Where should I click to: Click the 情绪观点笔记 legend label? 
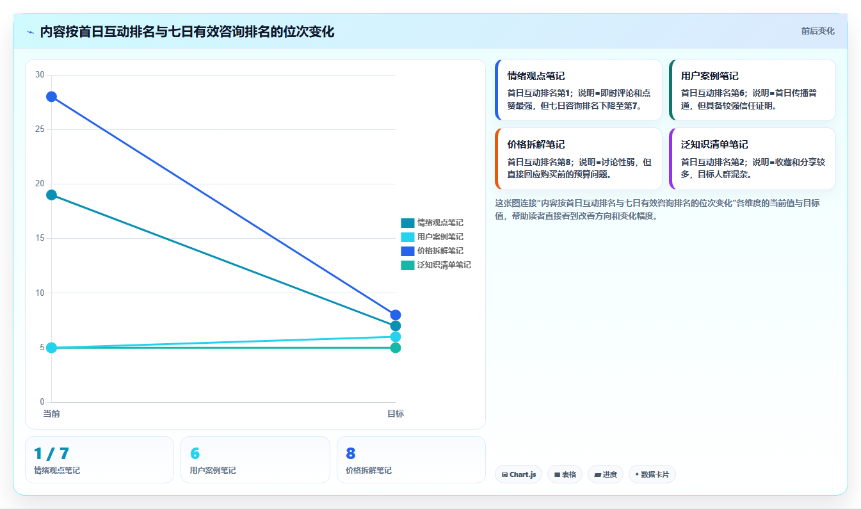(440, 223)
